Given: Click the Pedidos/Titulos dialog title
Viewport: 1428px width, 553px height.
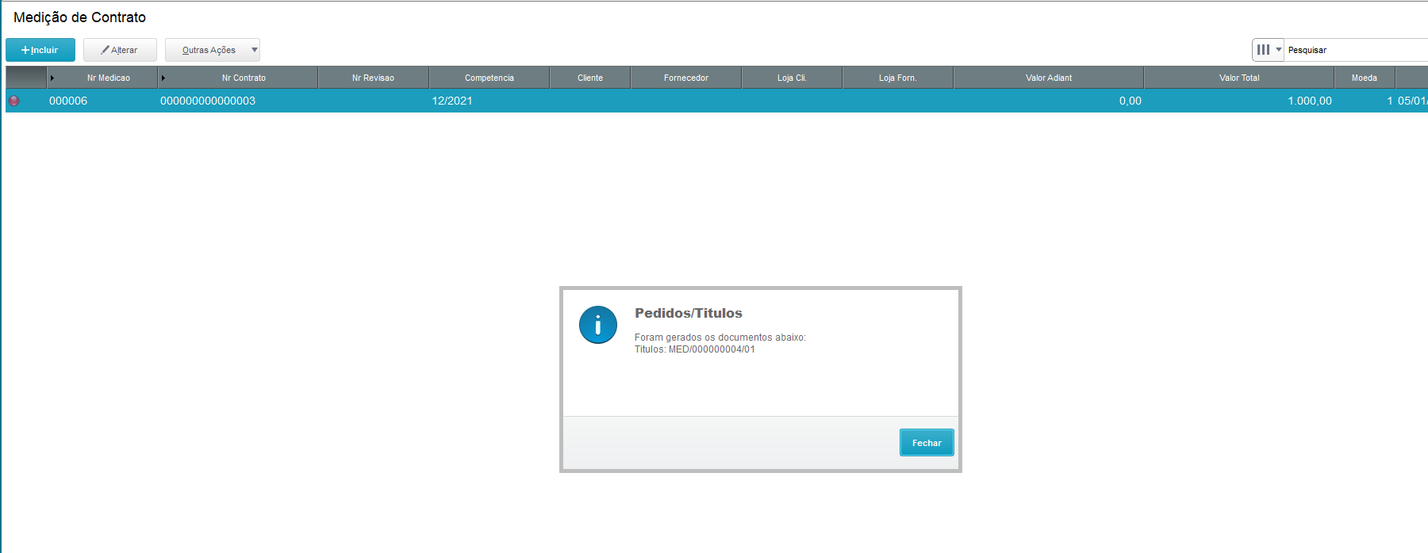Looking at the screenshot, I should point(689,313).
